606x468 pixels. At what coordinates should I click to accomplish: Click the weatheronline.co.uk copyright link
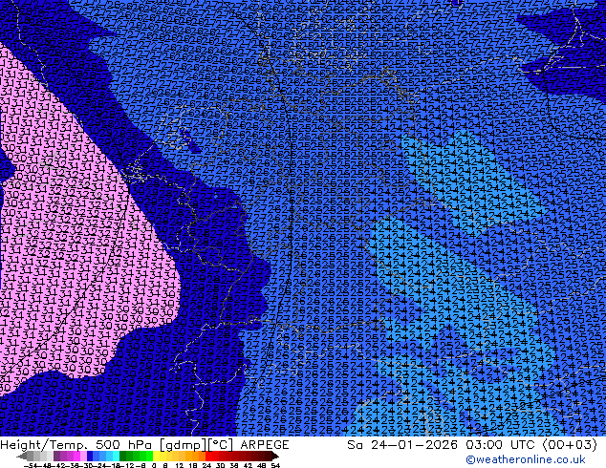point(525,459)
